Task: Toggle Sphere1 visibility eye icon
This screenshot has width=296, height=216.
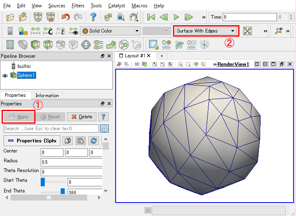Action: (x=5, y=76)
